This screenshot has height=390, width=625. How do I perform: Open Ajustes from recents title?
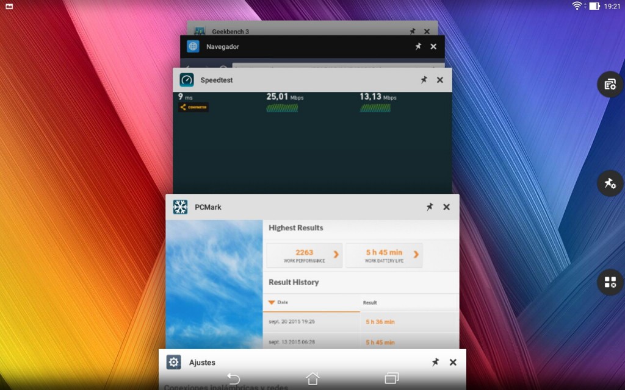point(202,363)
